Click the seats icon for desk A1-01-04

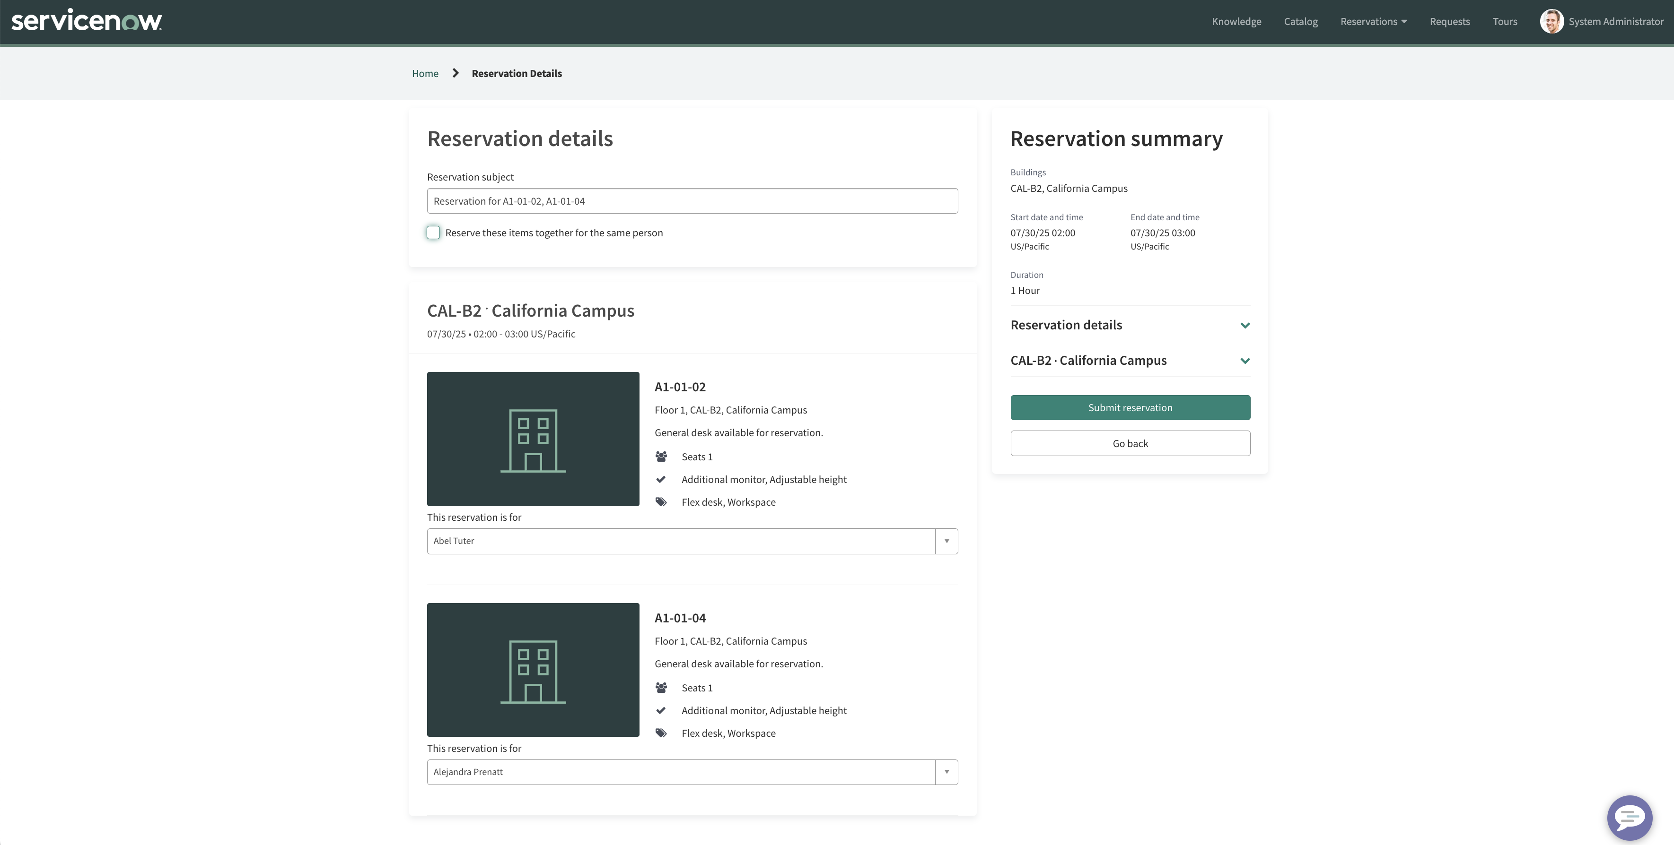(x=661, y=688)
